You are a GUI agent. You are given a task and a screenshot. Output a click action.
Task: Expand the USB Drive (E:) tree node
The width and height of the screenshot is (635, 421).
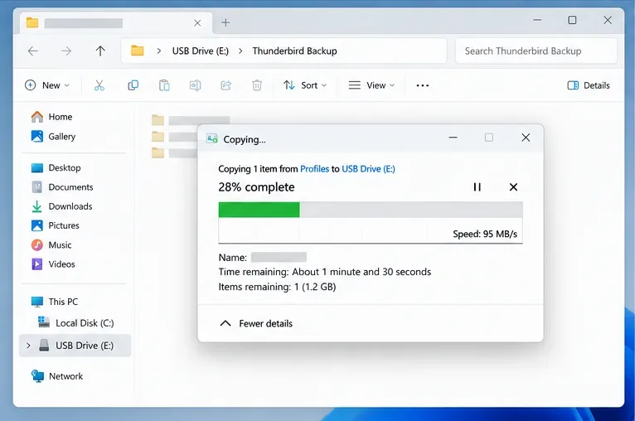28,346
